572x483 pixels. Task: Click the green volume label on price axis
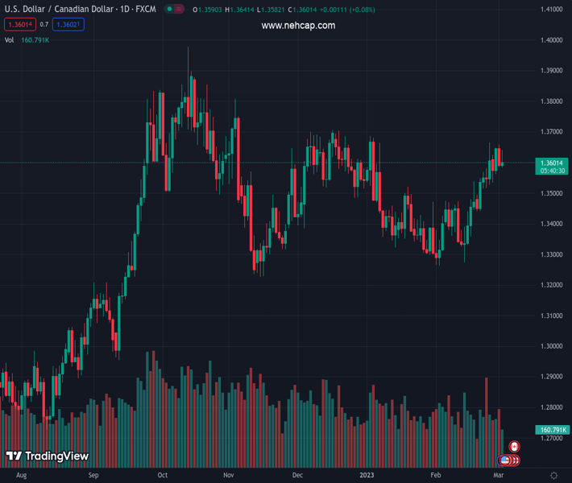551,431
